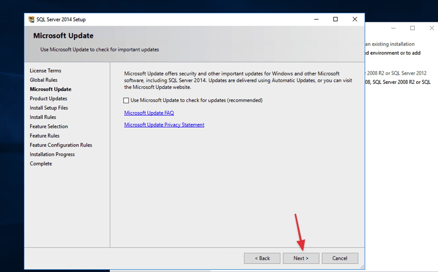Click the resize grip at bottom-right corner
The image size is (438, 272).
click(x=362, y=267)
